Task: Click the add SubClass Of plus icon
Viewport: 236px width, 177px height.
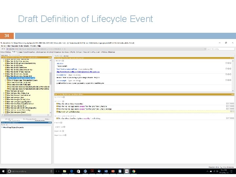Action: [x=63, y=101]
